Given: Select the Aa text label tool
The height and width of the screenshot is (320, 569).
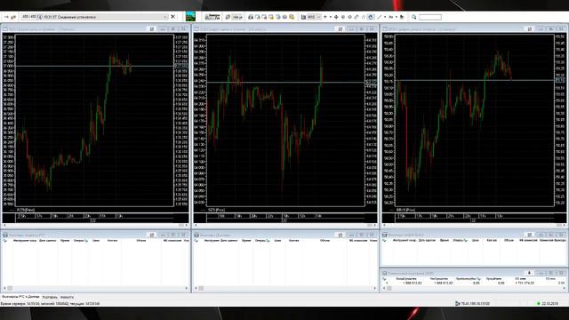Looking at the screenshot, I should [391, 17].
